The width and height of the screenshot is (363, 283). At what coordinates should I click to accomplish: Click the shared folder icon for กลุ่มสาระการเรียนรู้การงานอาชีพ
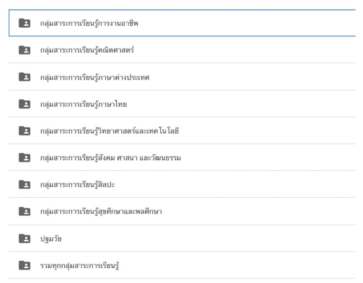point(24,23)
